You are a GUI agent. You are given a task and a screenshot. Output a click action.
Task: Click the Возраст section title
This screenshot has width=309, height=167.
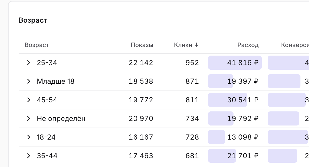click(x=33, y=20)
